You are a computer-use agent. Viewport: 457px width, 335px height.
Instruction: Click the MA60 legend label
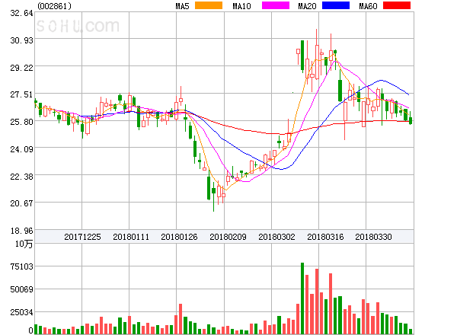[x=368, y=6]
